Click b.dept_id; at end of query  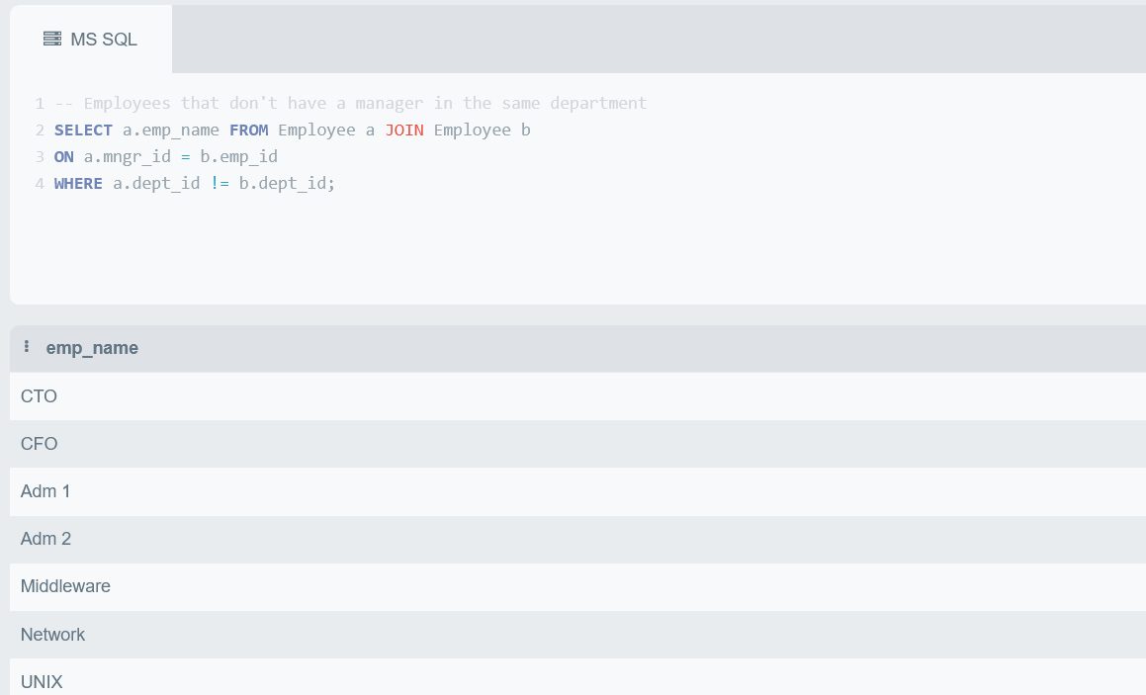point(287,184)
